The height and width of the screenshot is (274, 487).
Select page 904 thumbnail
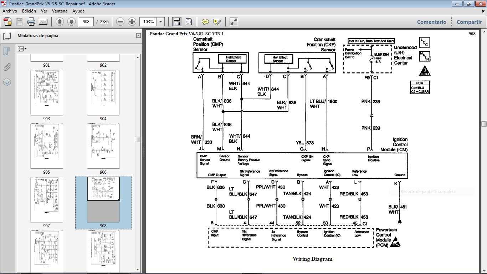point(103,92)
